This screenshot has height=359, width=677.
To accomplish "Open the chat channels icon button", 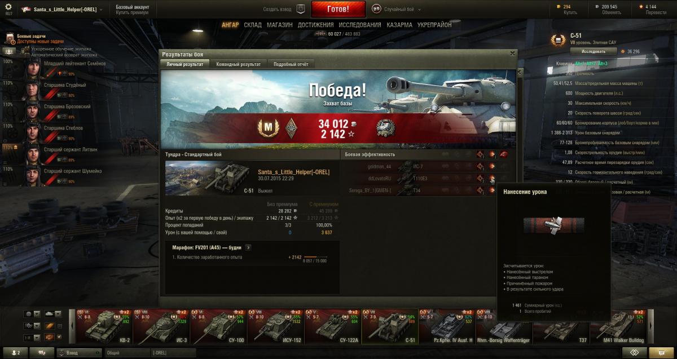I will click(42, 353).
